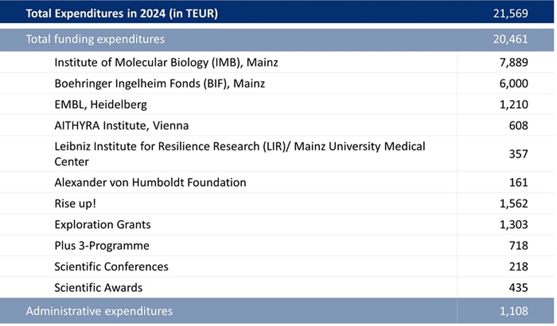Click Alexander von Humboldt Foundation label

pos(150,182)
